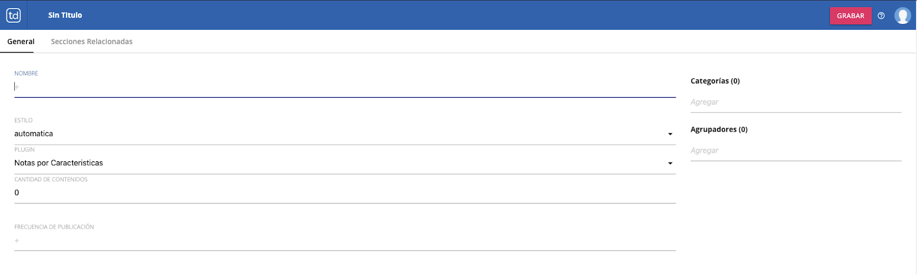
Task: Click the Categorías (0) heading
Action: (715, 81)
